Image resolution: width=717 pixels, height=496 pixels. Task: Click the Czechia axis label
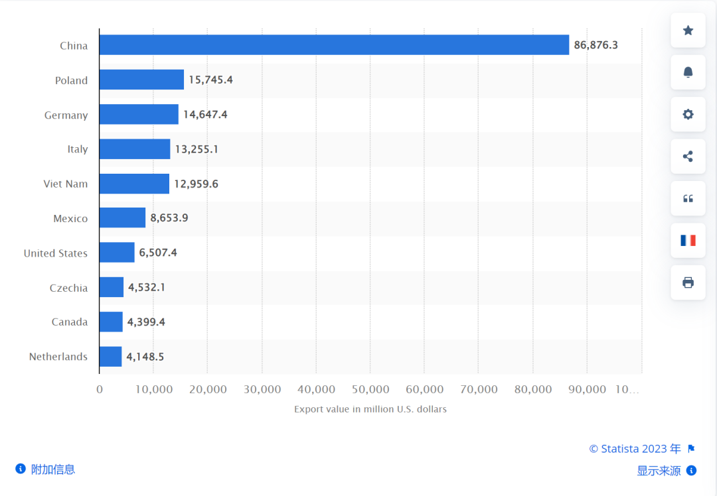coord(68,288)
